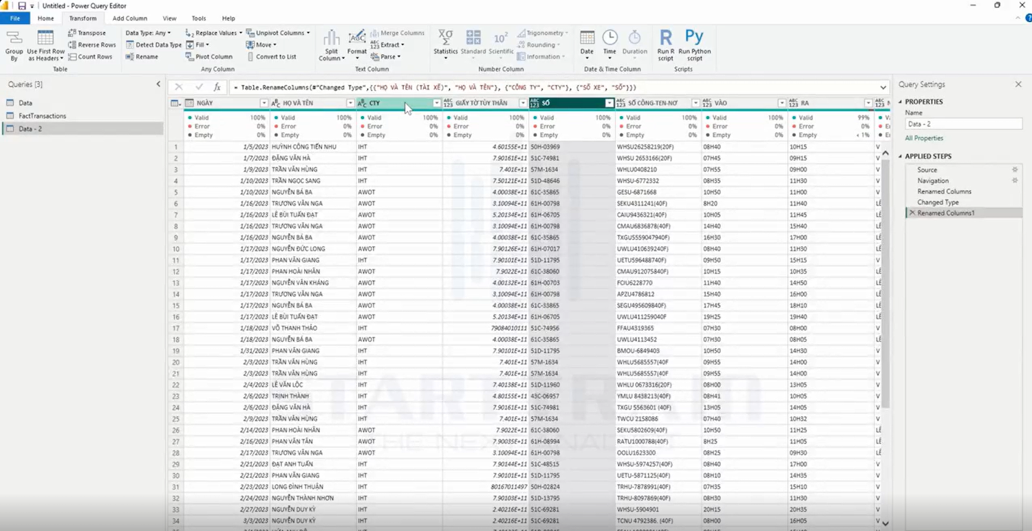Image resolution: width=1032 pixels, height=531 pixels.
Task: Click the Run Python script icon
Action: click(x=694, y=45)
